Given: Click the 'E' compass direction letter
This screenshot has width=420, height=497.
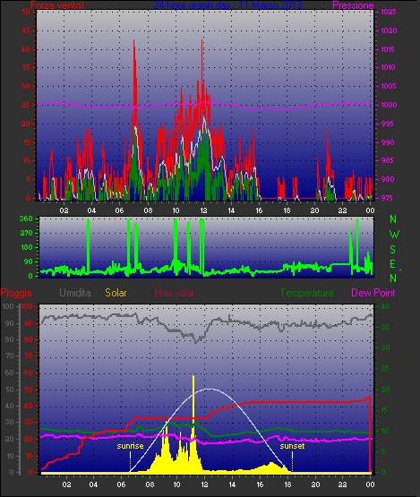Looking at the screenshot, I should click(393, 264).
